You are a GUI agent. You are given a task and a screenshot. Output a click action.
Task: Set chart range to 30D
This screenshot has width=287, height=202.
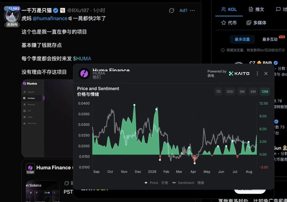tap(230, 92)
